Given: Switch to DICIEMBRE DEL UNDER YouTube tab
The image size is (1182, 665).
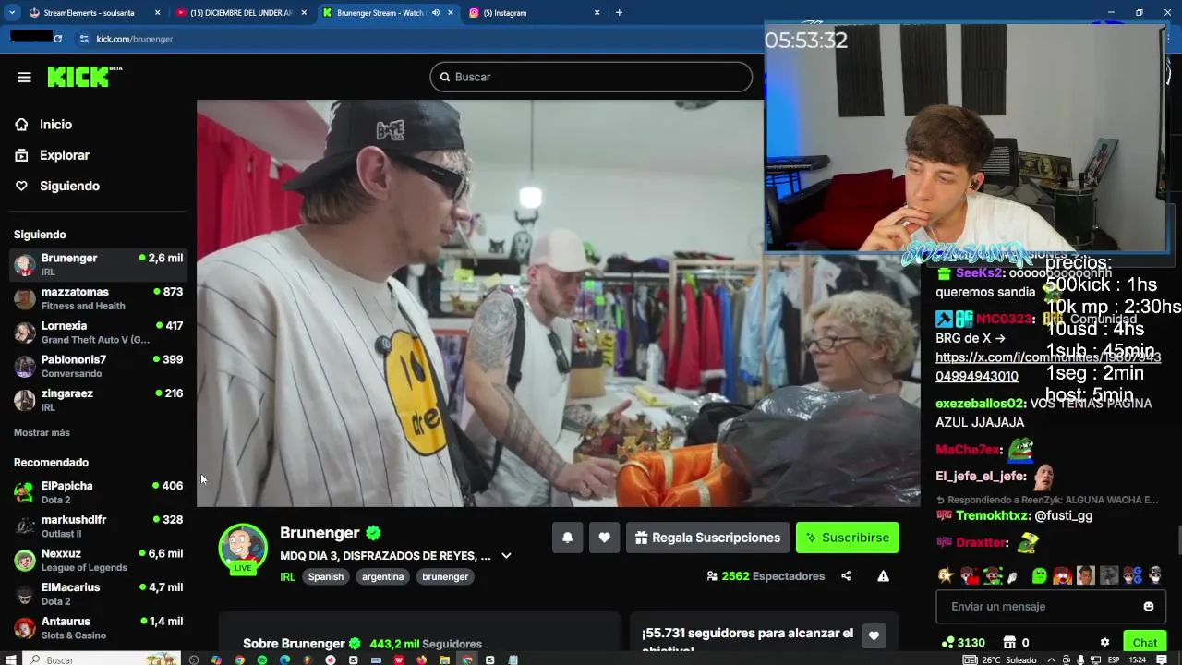Looking at the screenshot, I should 242,13.
